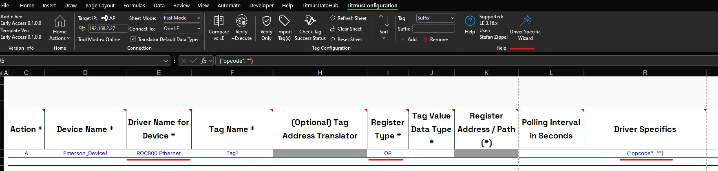The height and width of the screenshot is (171, 718).
Task: Select the LitmusConfiguration tab
Action: pyautogui.click(x=372, y=5)
